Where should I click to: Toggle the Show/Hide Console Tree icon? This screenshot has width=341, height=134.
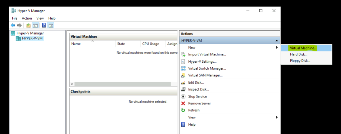[35, 26]
